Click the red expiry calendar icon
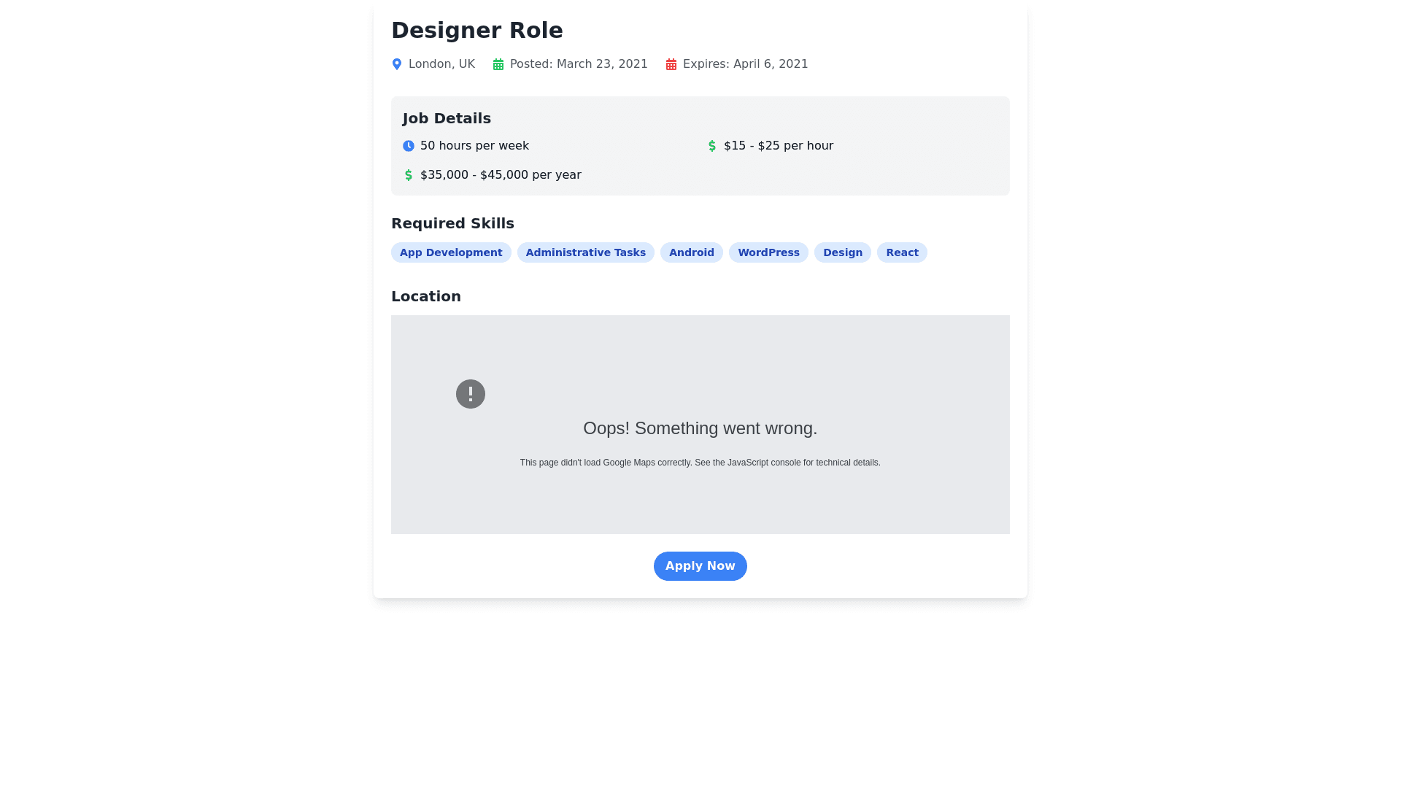The width and height of the screenshot is (1401, 788). coord(671,64)
